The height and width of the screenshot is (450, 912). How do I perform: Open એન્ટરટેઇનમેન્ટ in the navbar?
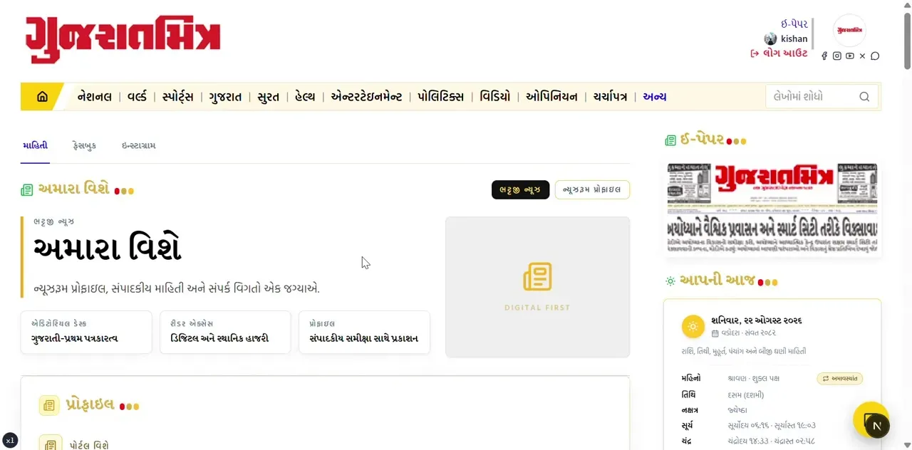[366, 97]
